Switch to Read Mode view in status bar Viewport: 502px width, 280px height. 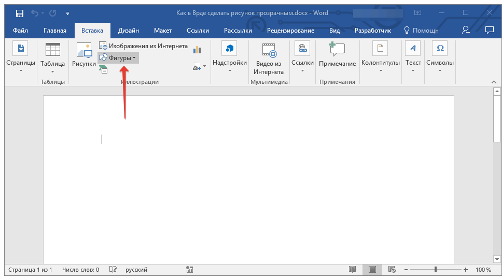tap(353, 270)
